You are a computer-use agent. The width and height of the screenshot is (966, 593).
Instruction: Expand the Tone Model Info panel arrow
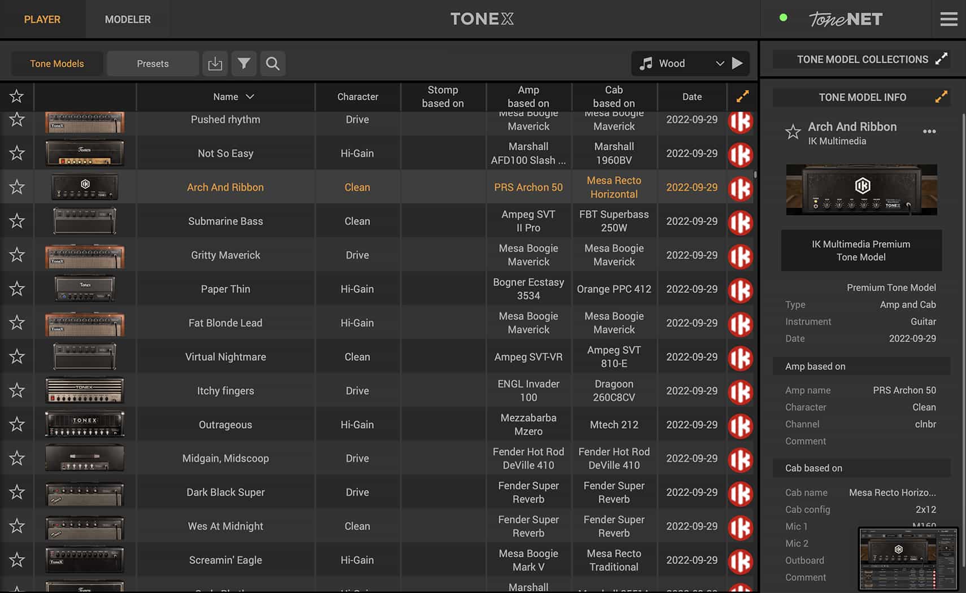941,97
